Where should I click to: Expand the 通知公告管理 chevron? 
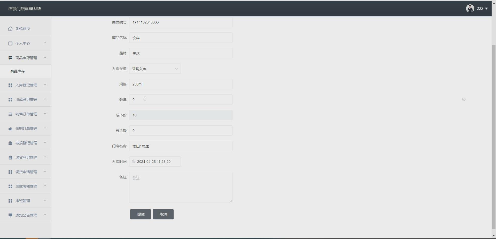point(45,215)
